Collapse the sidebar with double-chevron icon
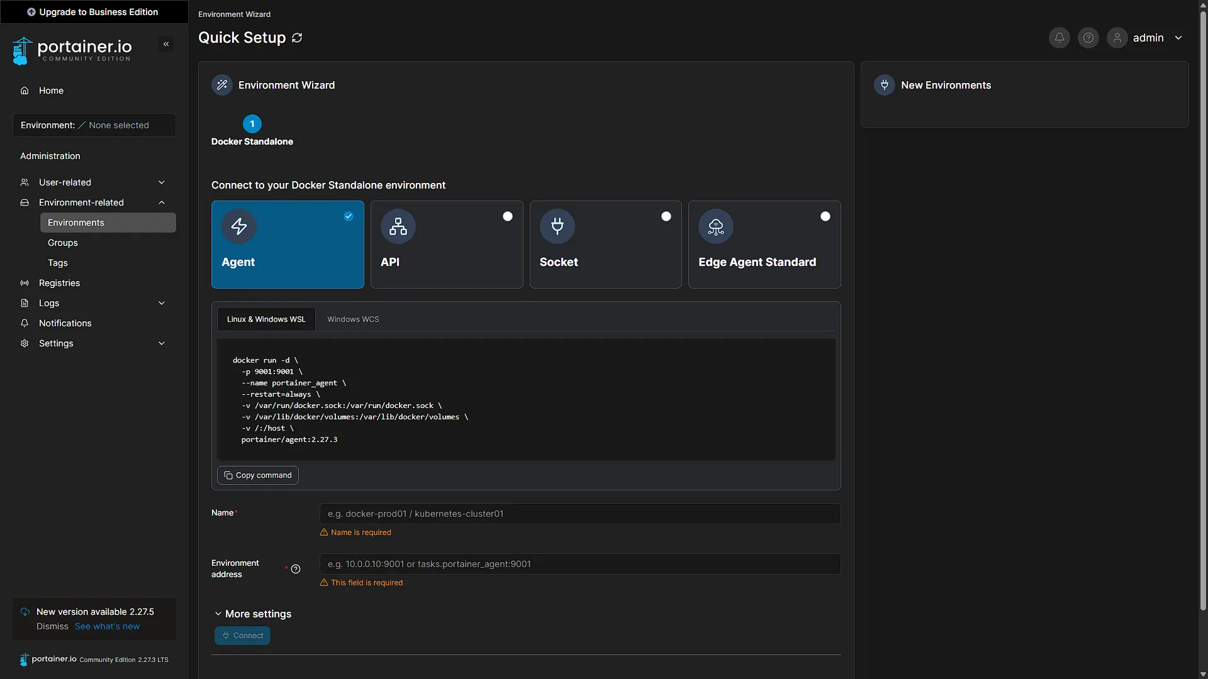Image resolution: width=1208 pixels, height=679 pixels. [x=166, y=44]
